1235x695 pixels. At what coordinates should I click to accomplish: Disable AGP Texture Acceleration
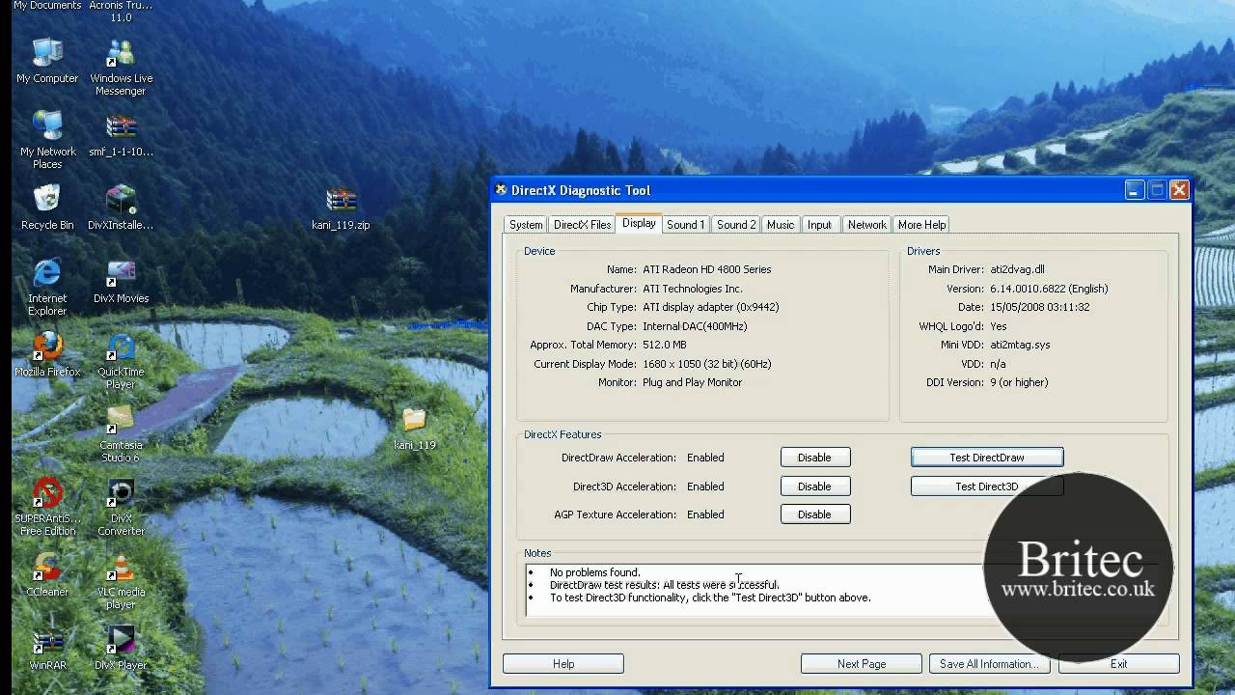click(x=814, y=514)
